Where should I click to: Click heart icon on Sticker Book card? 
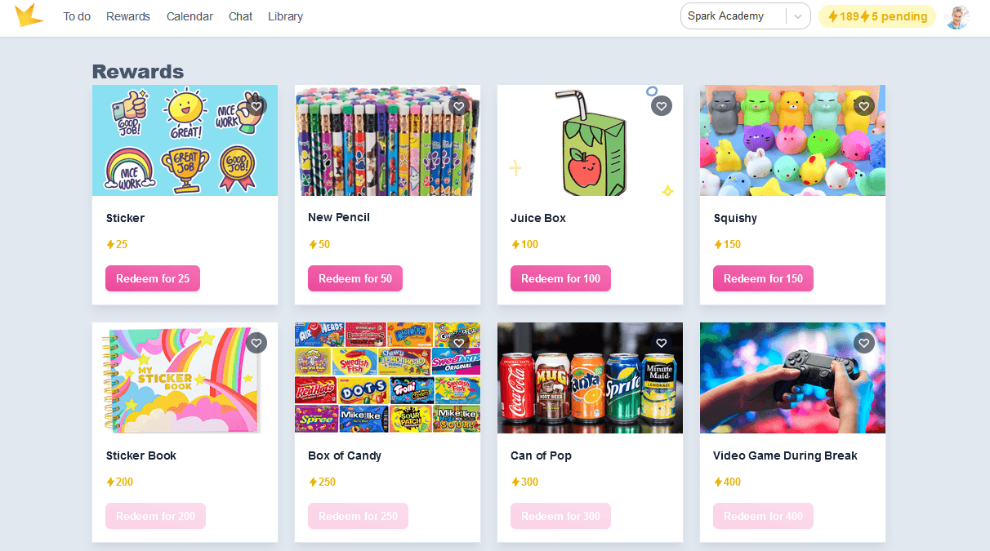tap(256, 344)
